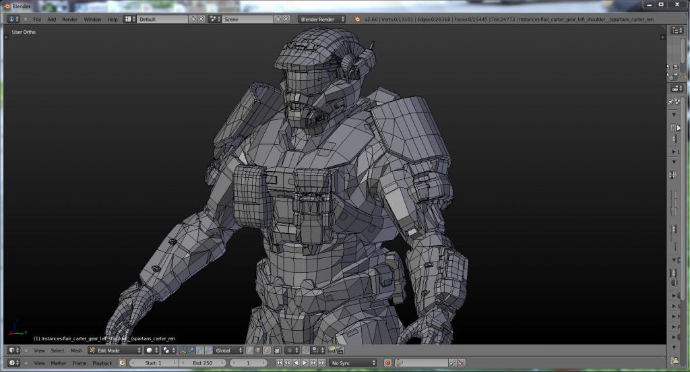Open the snap element type dropdown

318,350
